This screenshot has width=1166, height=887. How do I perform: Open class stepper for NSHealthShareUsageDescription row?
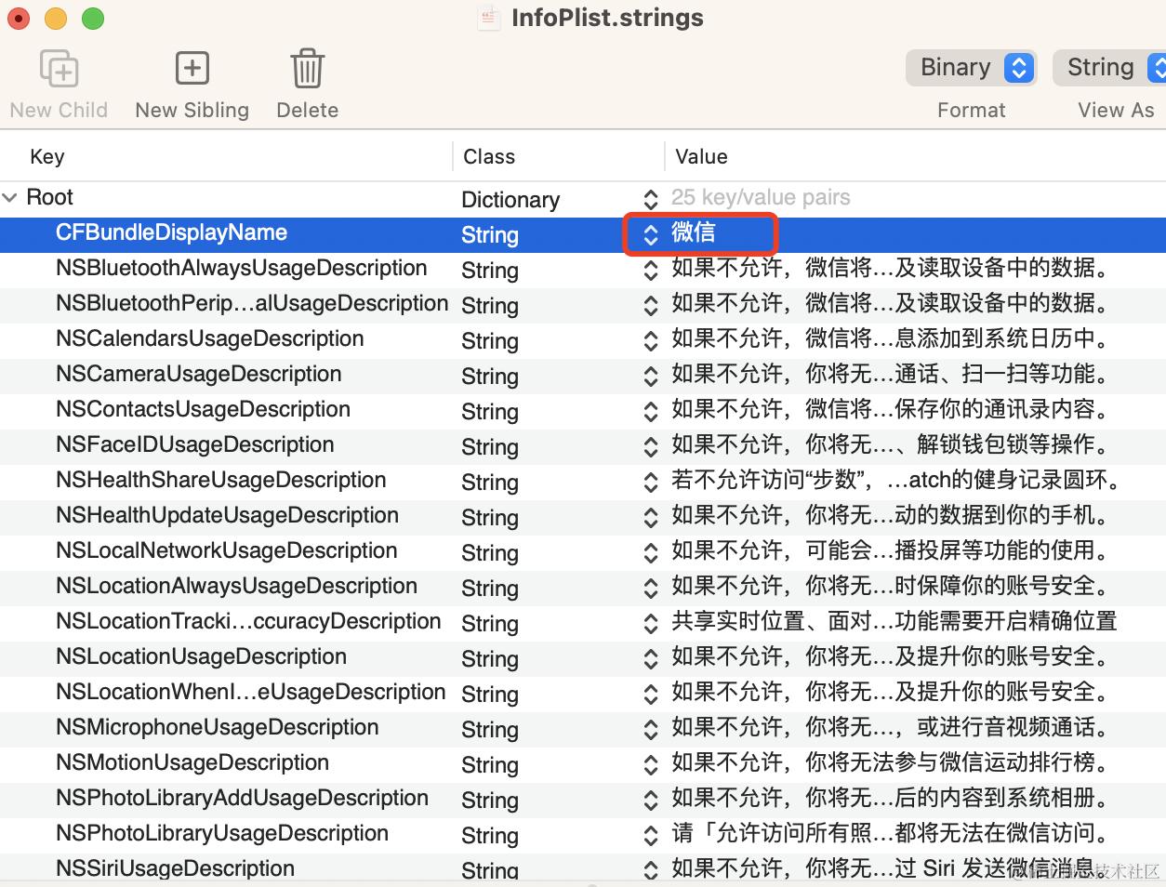point(651,482)
